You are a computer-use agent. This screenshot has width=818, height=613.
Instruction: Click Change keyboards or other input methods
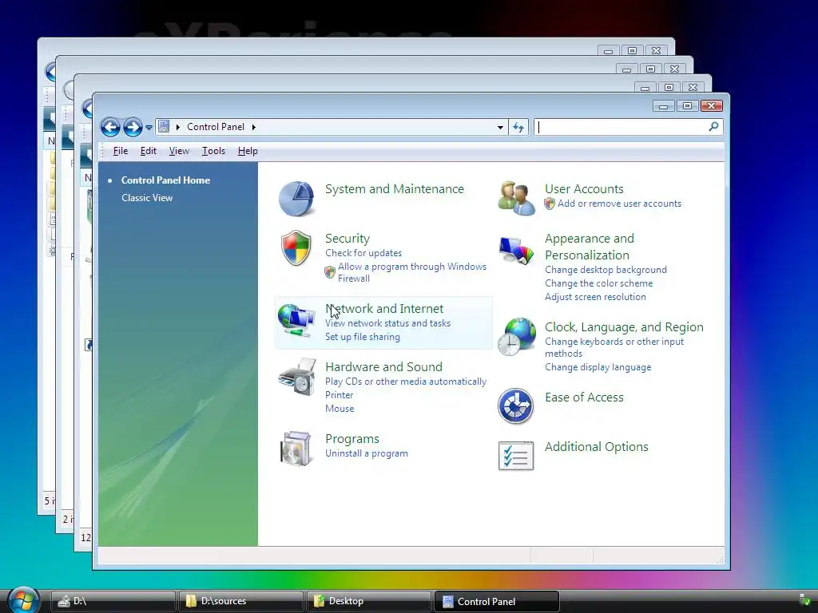tap(614, 347)
